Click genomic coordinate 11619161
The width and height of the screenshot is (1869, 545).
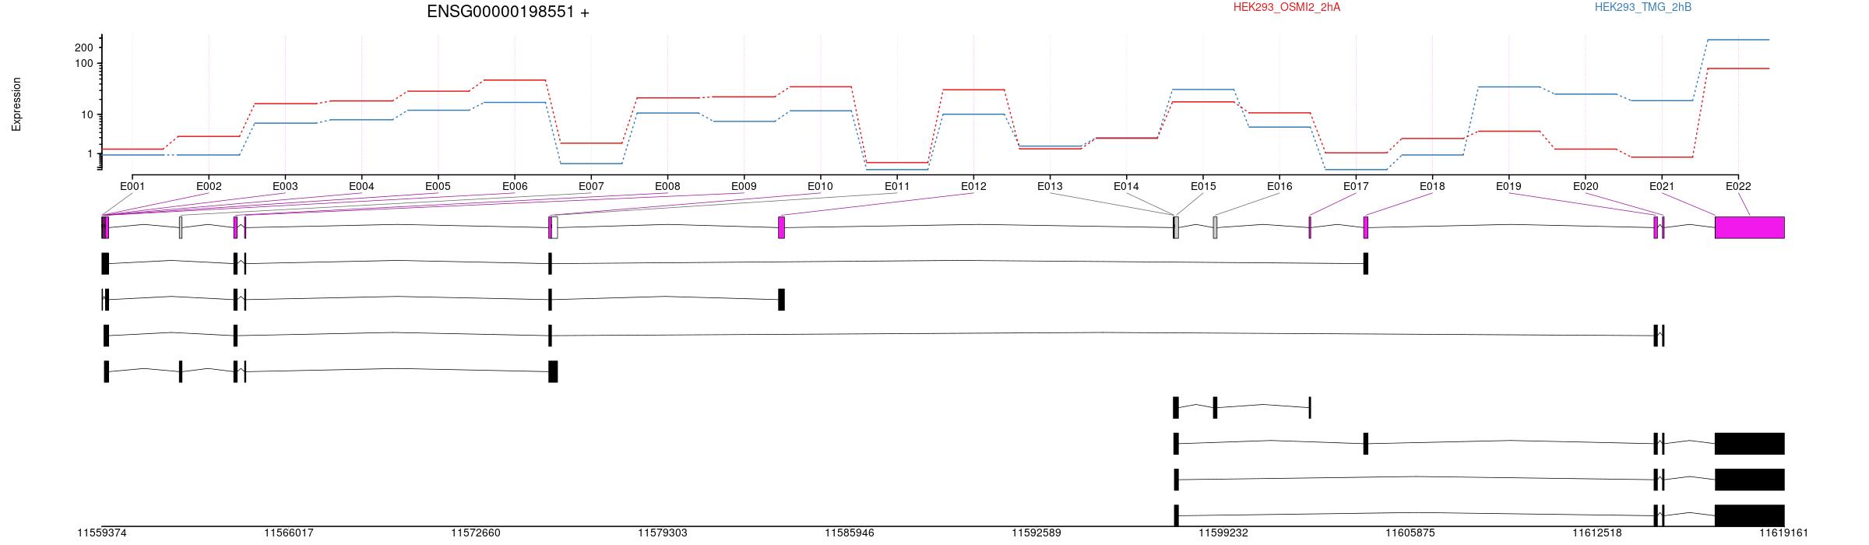tap(1784, 533)
